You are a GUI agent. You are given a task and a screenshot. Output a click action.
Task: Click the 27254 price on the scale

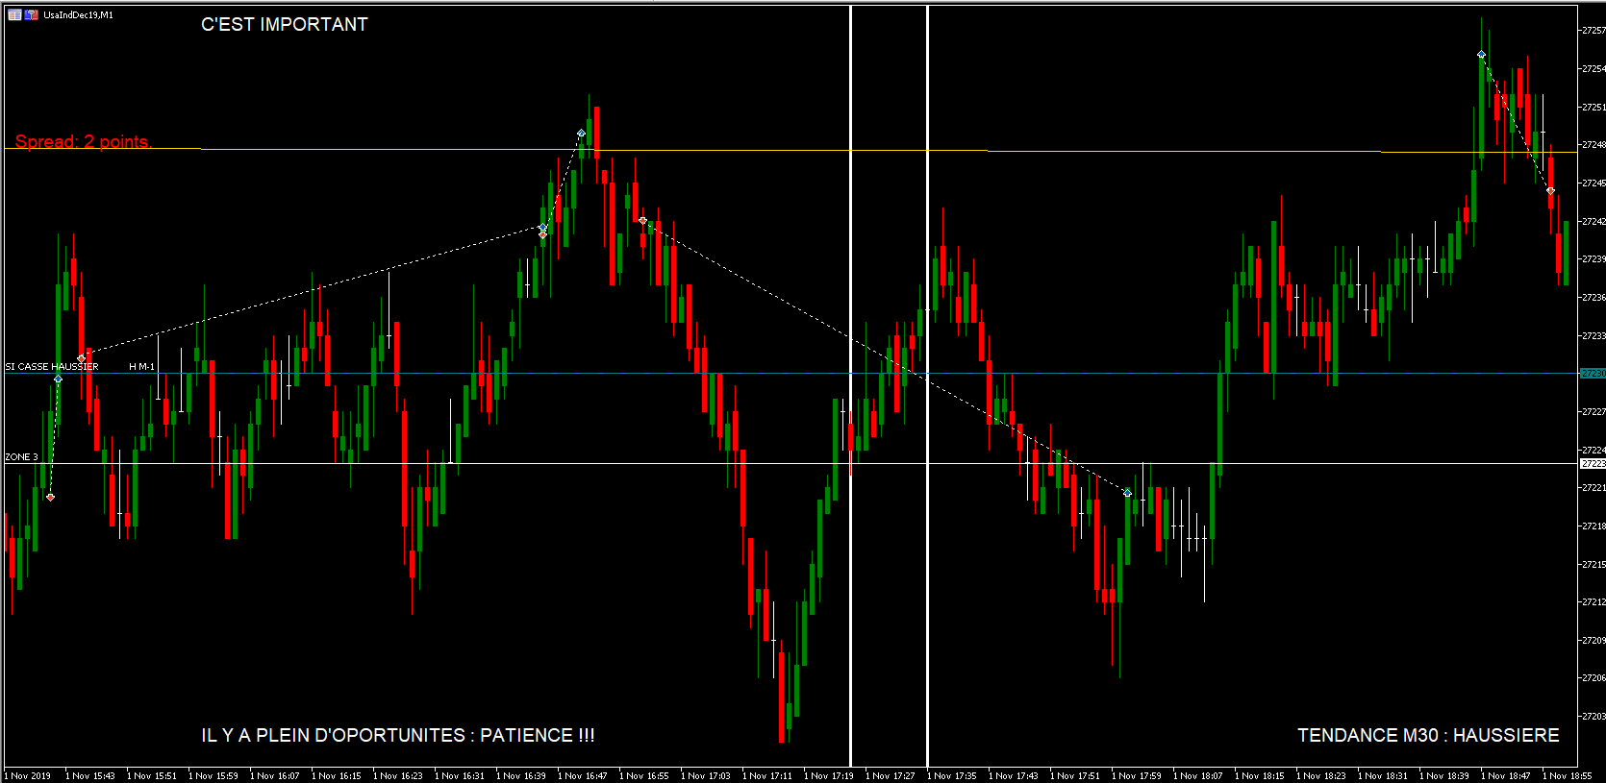click(1593, 69)
